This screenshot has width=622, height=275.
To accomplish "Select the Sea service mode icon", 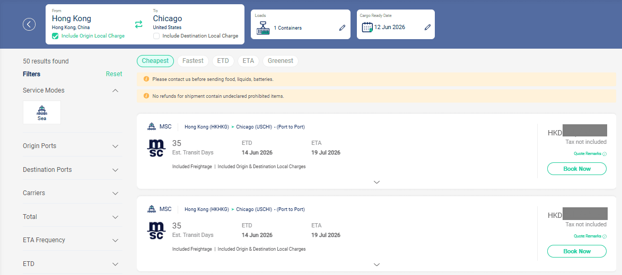I will (42, 112).
